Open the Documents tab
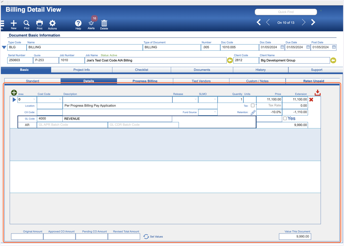The image size is (344, 246). click(x=202, y=70)
